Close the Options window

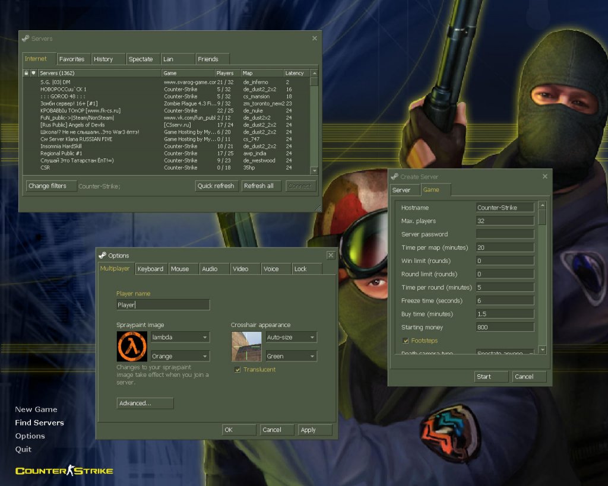click(x=330, y=255)
